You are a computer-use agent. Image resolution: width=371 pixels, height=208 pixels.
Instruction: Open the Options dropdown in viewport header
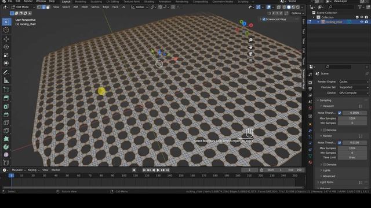[297, 13]
